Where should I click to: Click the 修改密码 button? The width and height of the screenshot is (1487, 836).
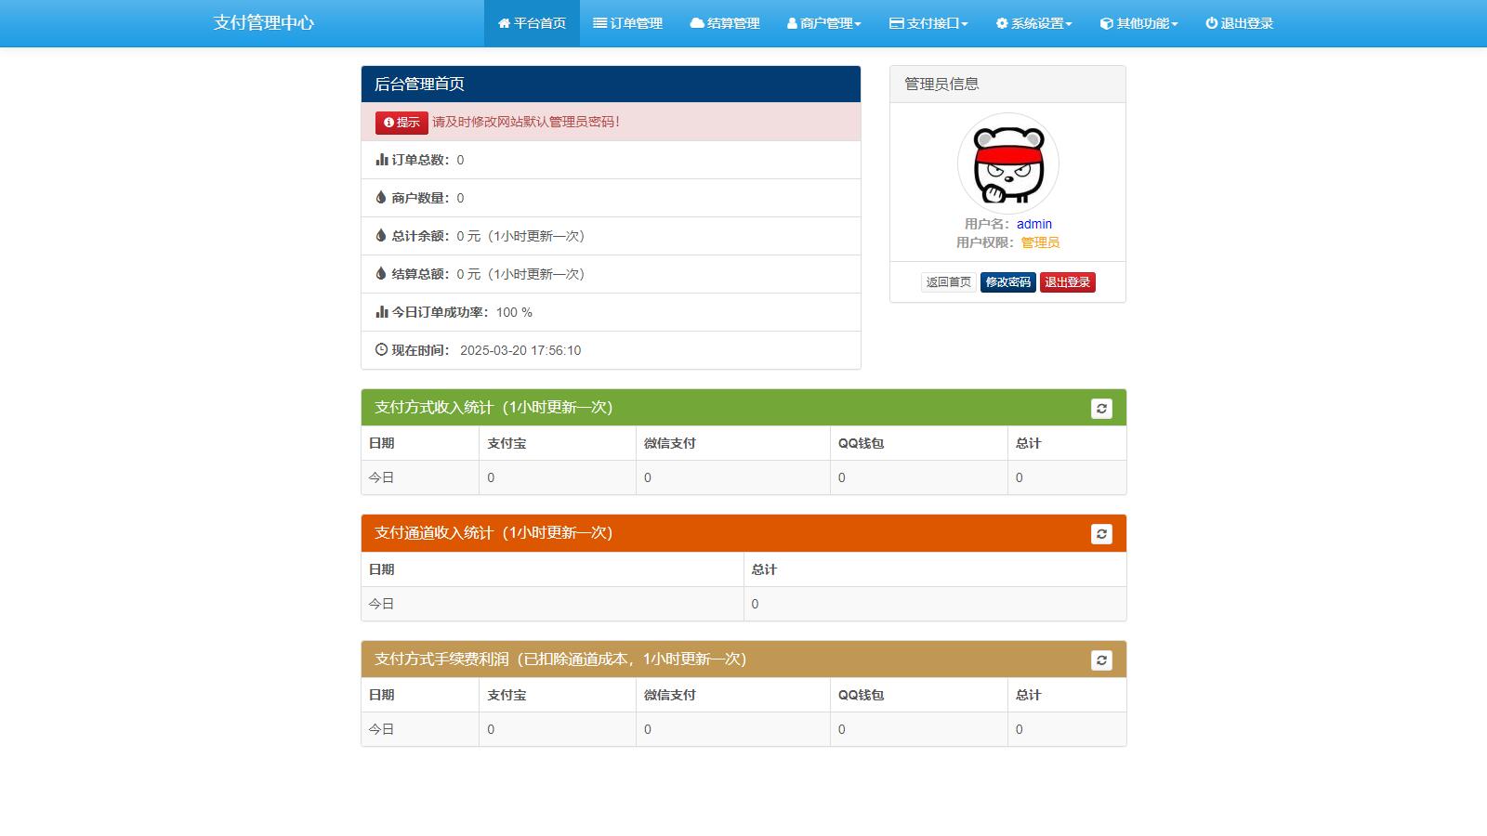1008,282
